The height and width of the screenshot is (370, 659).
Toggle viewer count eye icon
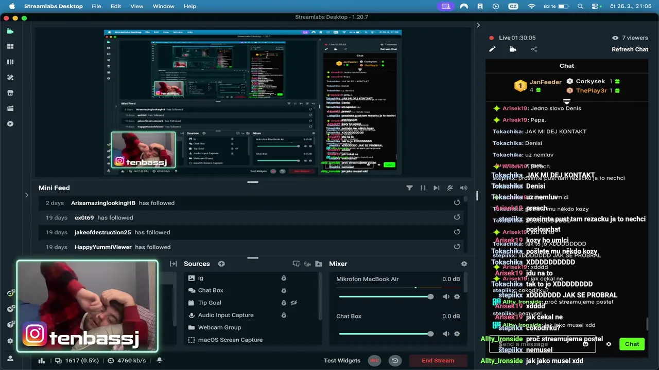pos(615,38)
